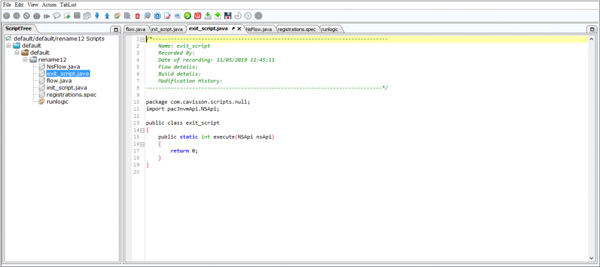Select registrations.spec in the script tree

click(x=71, y=94)
